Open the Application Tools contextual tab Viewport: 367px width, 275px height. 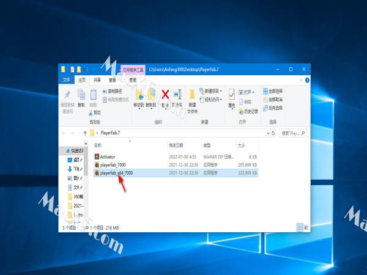(133, 70)
